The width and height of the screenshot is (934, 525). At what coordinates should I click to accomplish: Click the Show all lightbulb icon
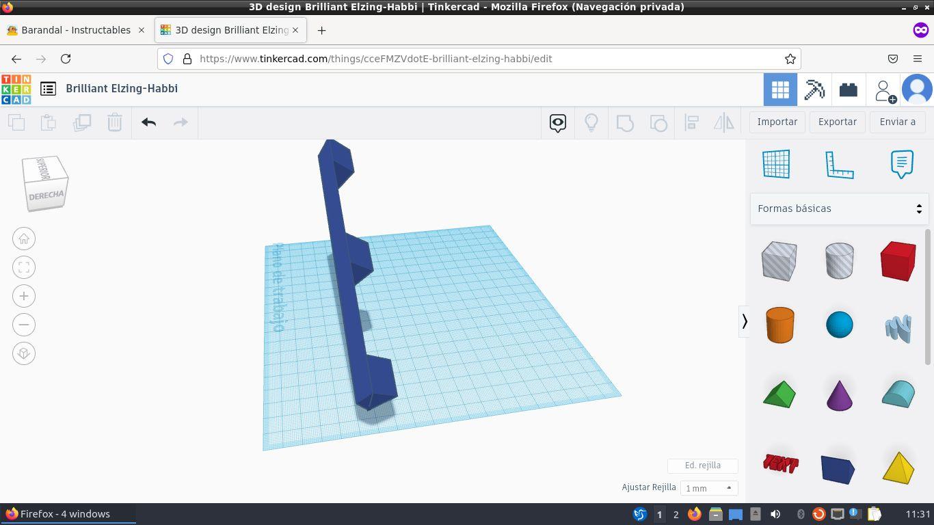tap(591, 123)
